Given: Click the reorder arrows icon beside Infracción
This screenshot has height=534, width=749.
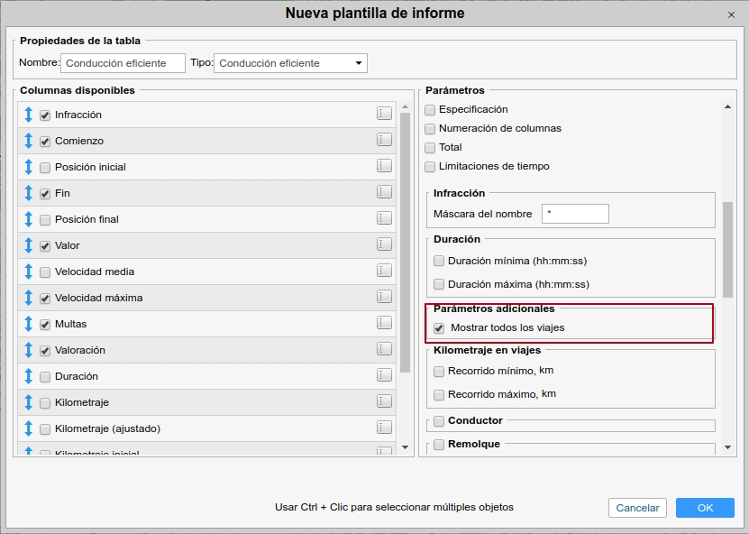Looking at the screenshot, I should (28, 115).
